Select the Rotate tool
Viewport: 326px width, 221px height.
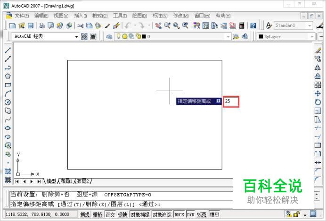click(318, 102)
